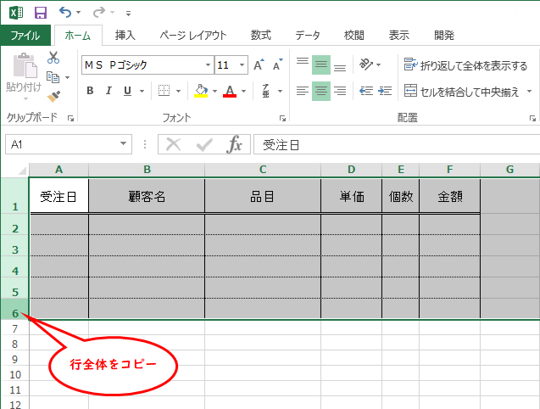This screenshot has width=540, height=409.
Task: Click the Increase Font Size icon
Action: [x=259, y=64]
